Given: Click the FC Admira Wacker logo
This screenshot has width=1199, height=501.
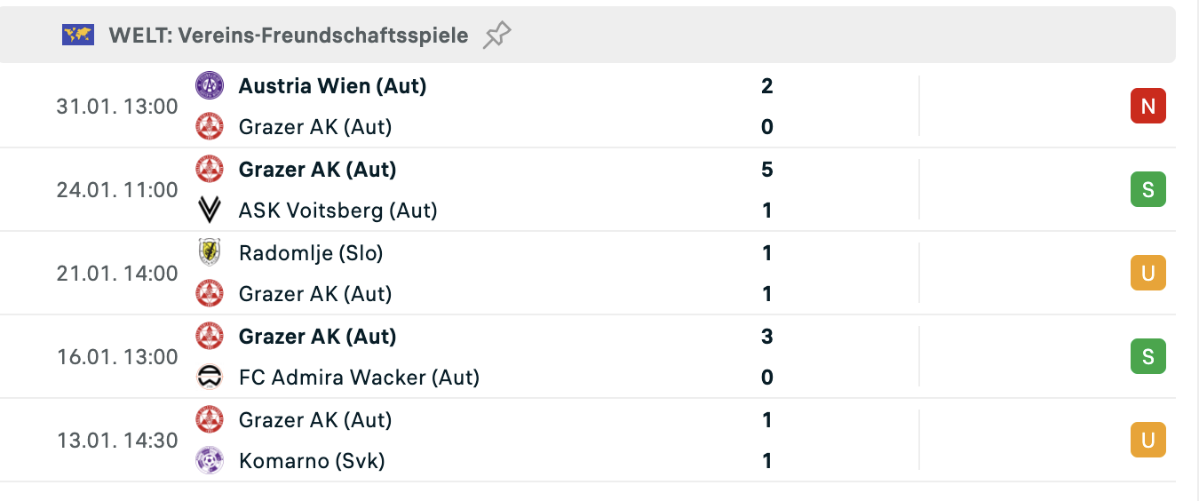Looking at the screenshot, I should click(210, 378).
